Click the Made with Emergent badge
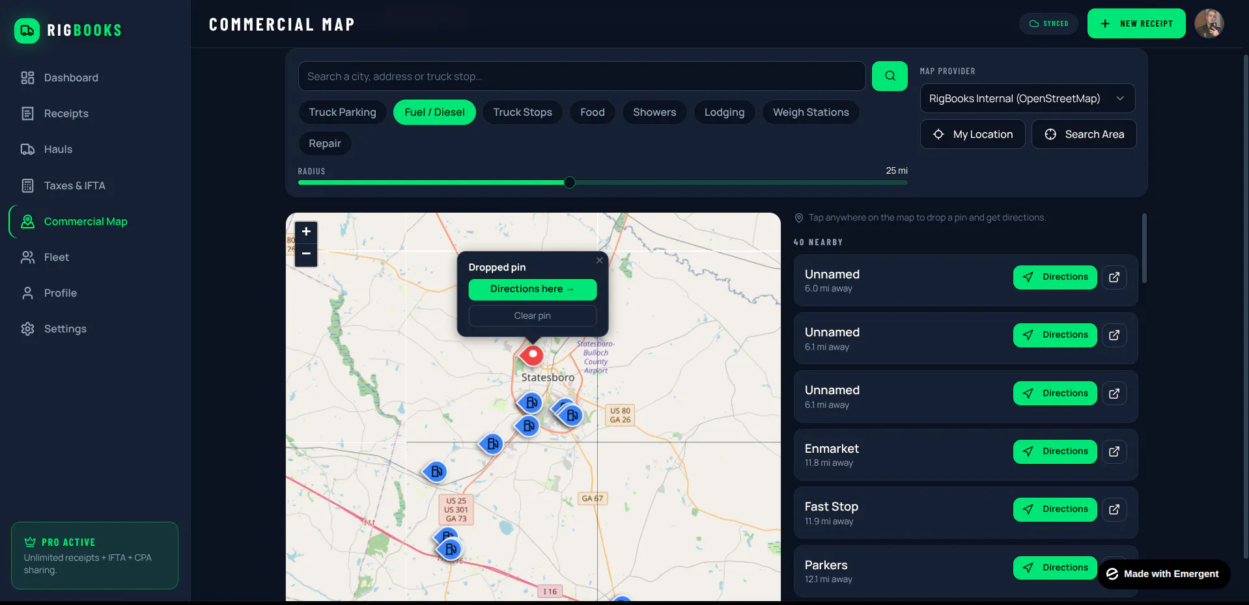Screen dimensions: 1249x605 [1163, 574]
